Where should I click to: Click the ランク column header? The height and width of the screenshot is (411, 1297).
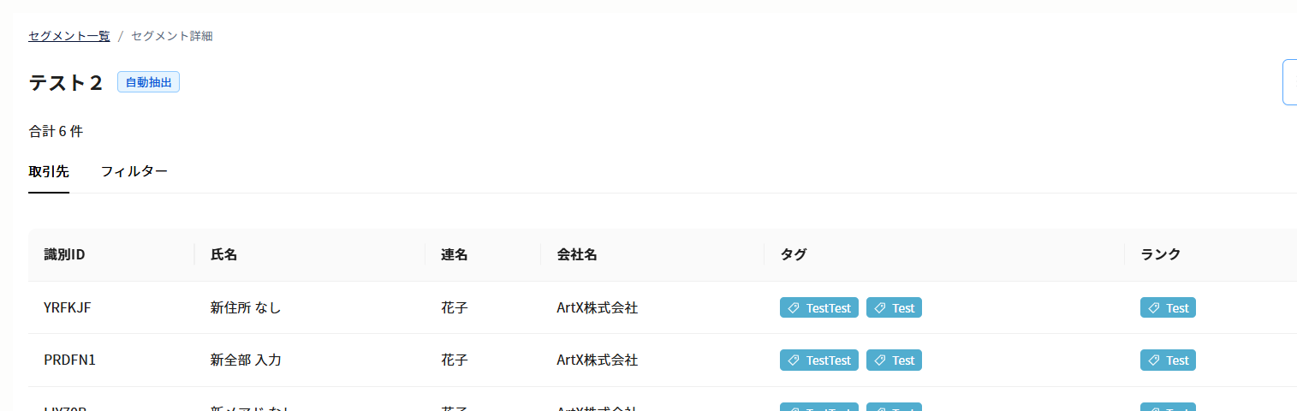click(x=1160, y=255)
